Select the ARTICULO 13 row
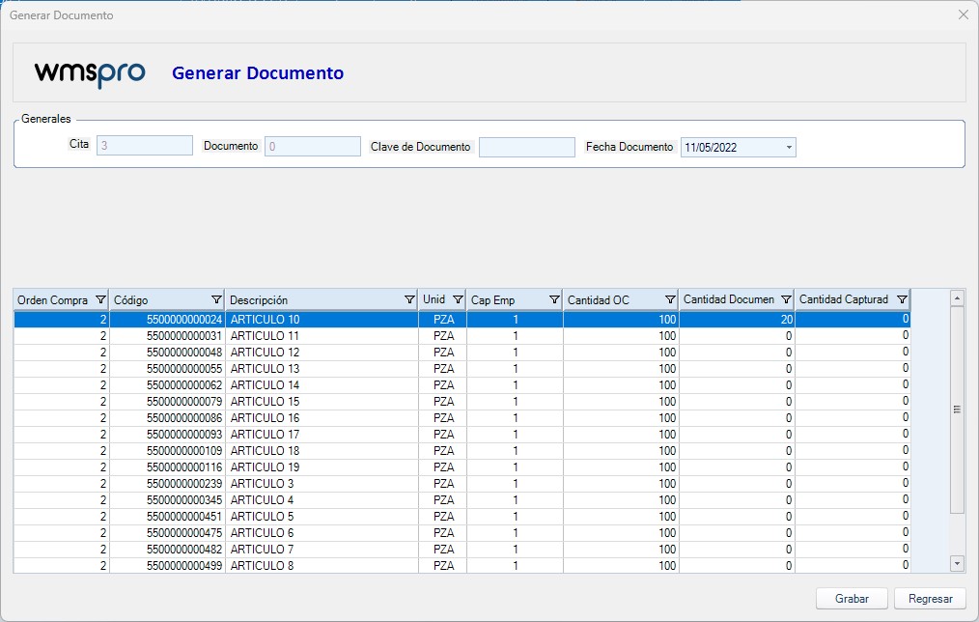Screen dimensions: 979x622 click(x=462, y=368)
